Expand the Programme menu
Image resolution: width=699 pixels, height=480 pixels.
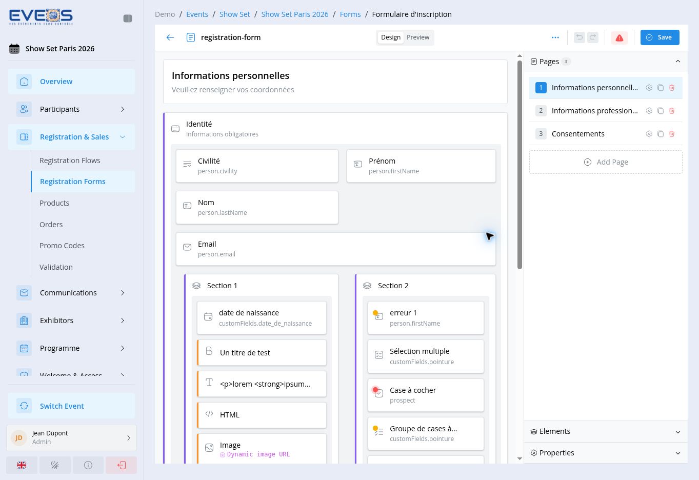point(71,348)
